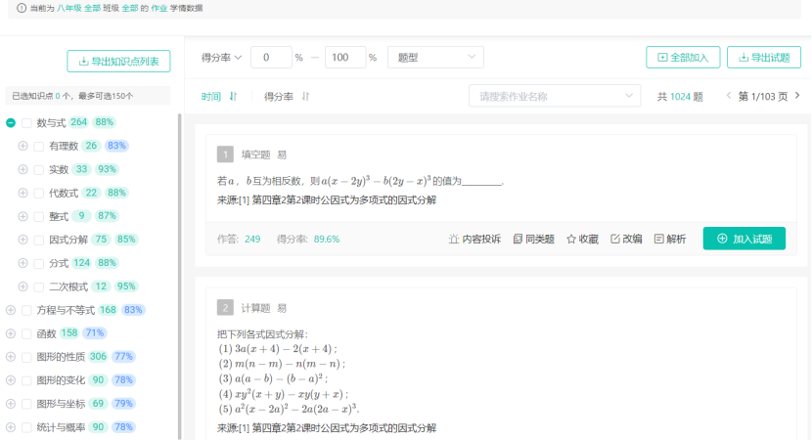The image size is (812, 440).
Task: Click the question number badge 2
Action: point(225,307)
